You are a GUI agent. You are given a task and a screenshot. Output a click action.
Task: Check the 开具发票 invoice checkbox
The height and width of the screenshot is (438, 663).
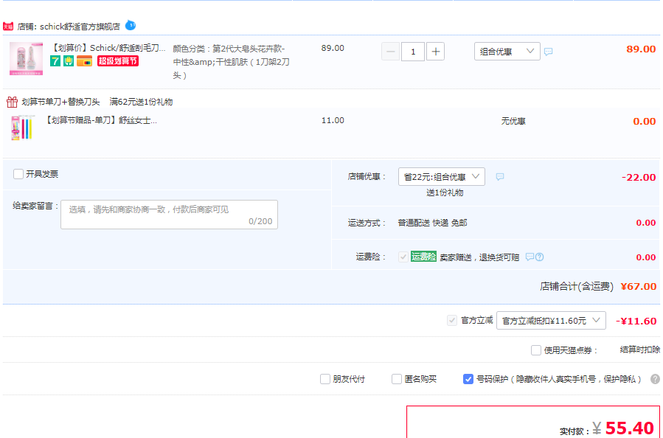click(x=18, y=174)
